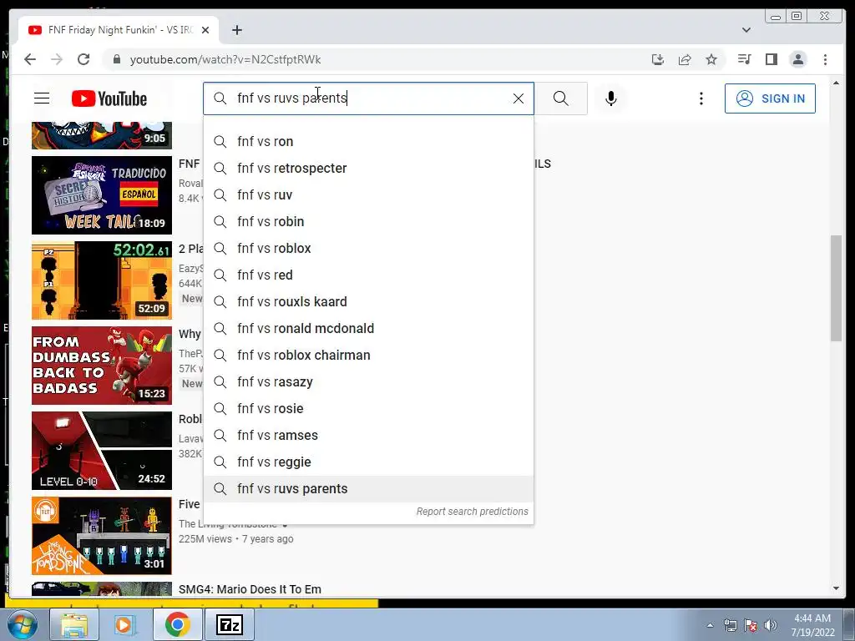The width and height of the screenshot is (855, 641).
Task: Click the install/download page icon in address bar
Action: pos(658,59)
